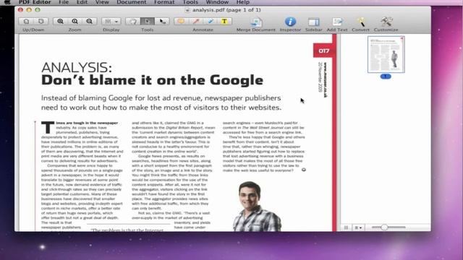Image resolution: width=463 pixels, height=260 pixels.
Task: Open the Document menu
Action: [x=132, y=2]
